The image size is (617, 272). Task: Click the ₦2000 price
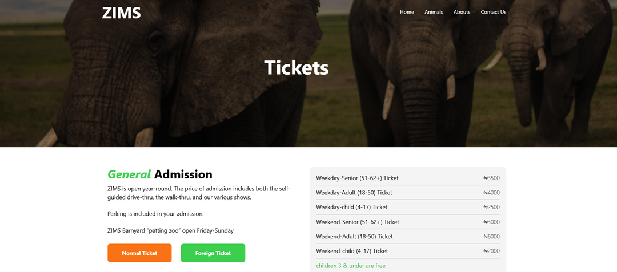pyautogui.click(x=491, y=251)
